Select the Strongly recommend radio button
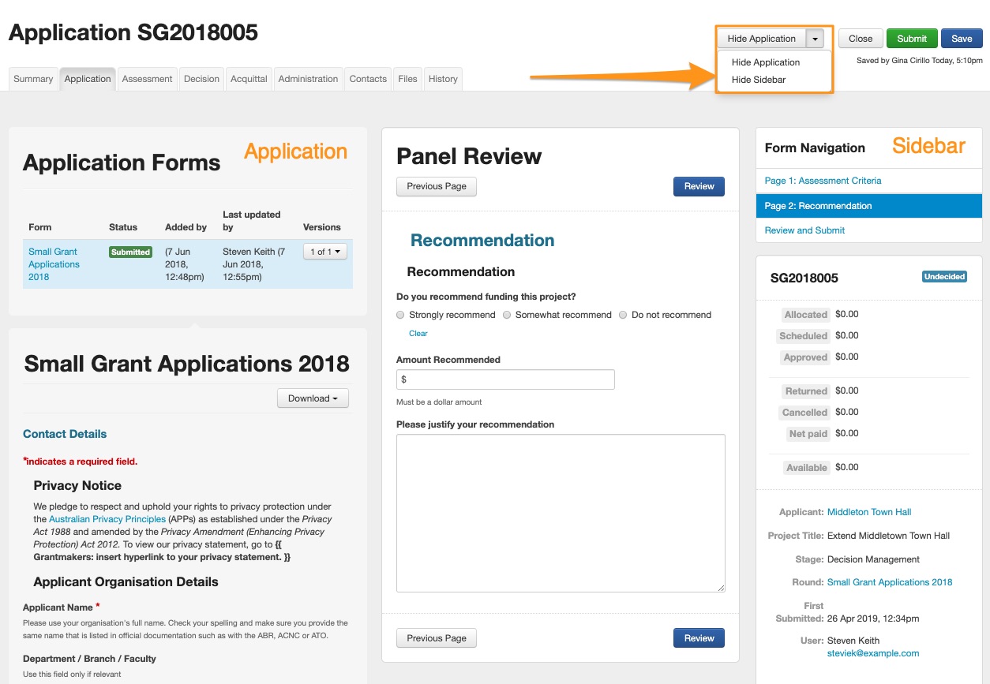The image size is (990, 684). [400, 315]
